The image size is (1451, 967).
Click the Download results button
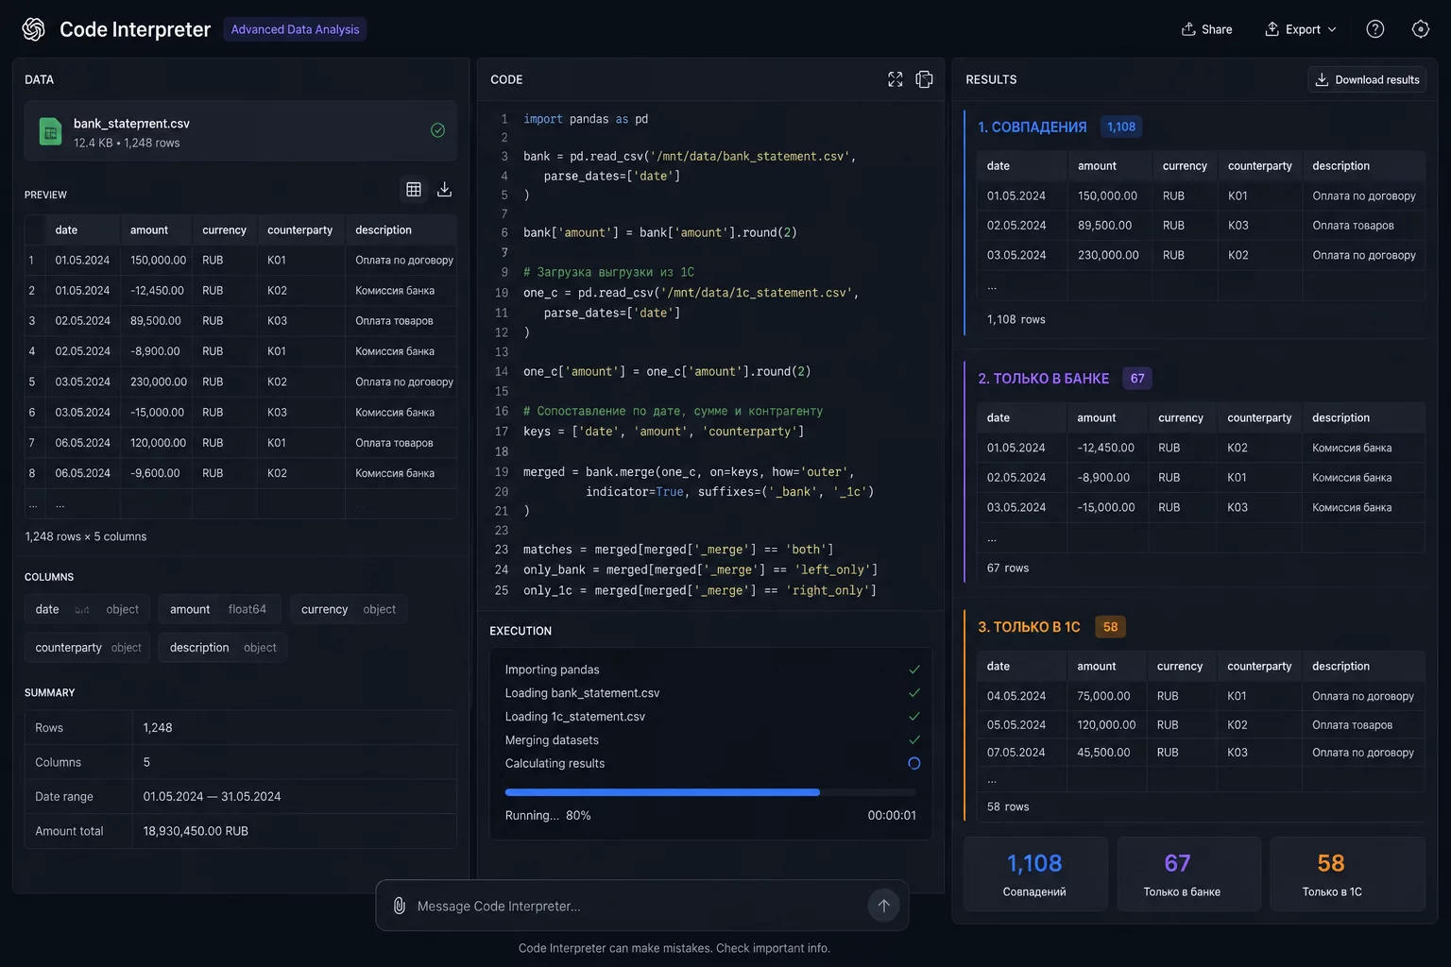click(1367, 79)
